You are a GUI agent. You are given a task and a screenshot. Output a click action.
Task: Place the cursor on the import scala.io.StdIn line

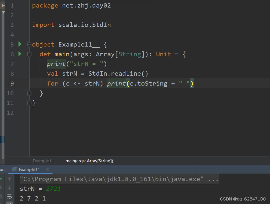coord(71,25)
